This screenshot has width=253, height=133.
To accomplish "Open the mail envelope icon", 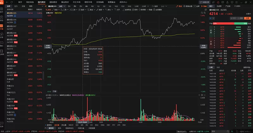I will pyautogui.click(x=223, y=2).
